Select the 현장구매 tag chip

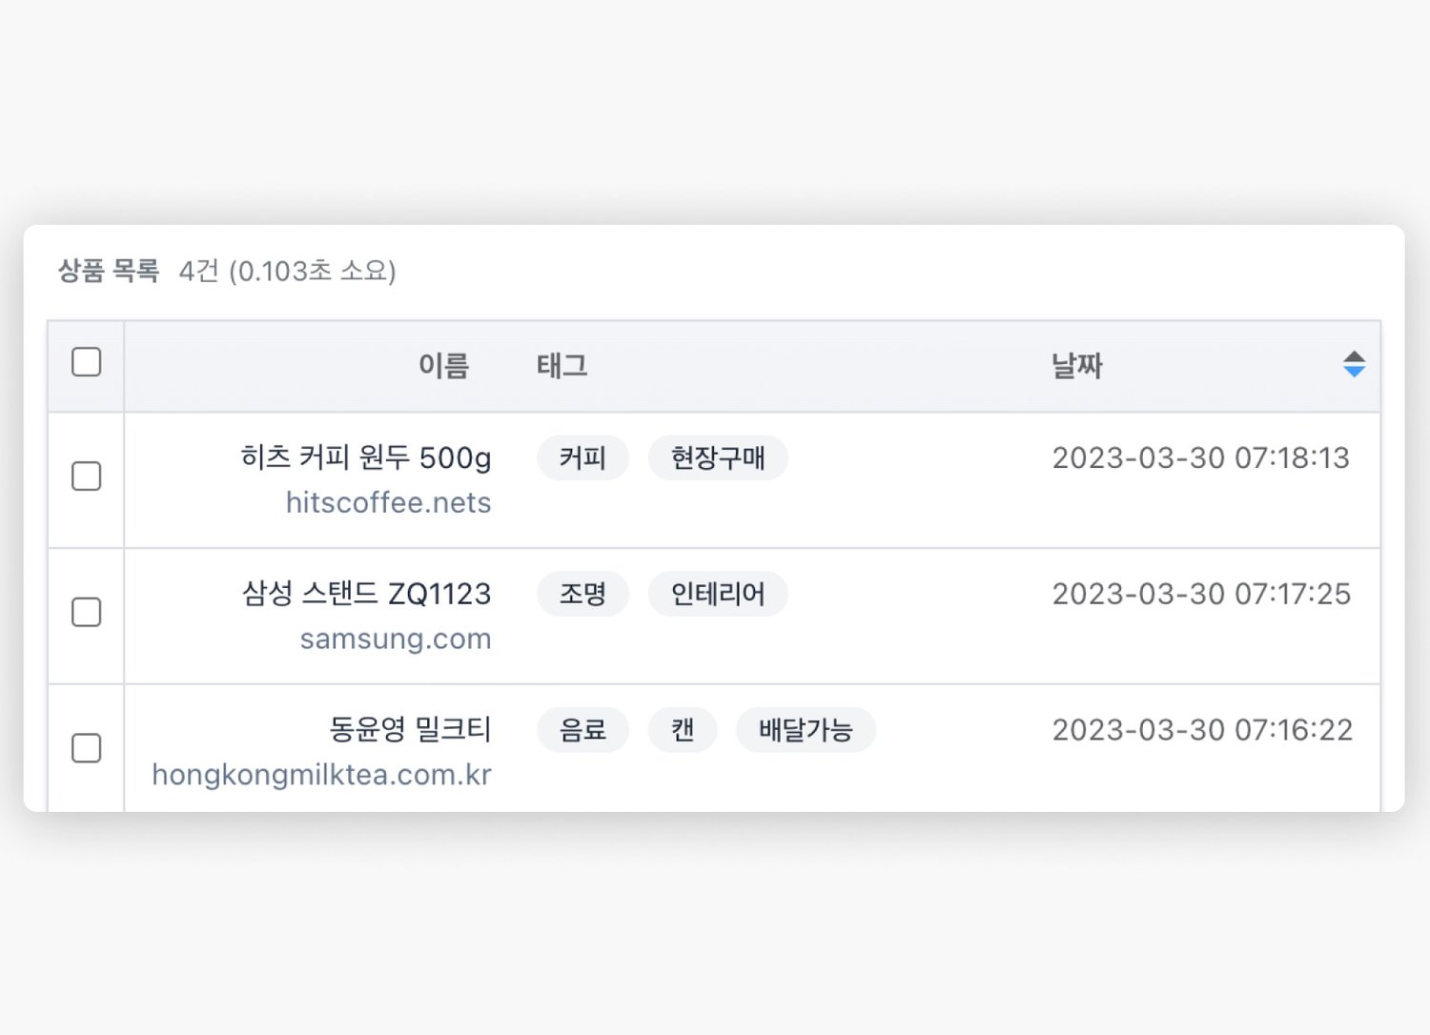click(718, 458)
